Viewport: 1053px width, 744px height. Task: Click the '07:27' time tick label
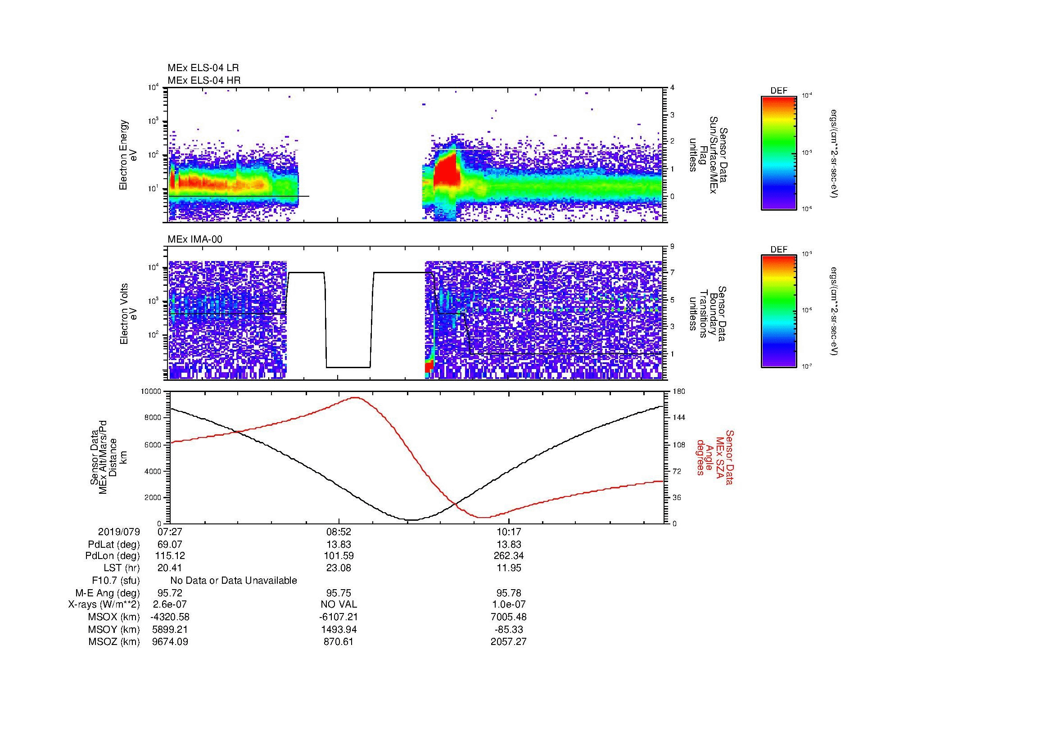point(170,532)
